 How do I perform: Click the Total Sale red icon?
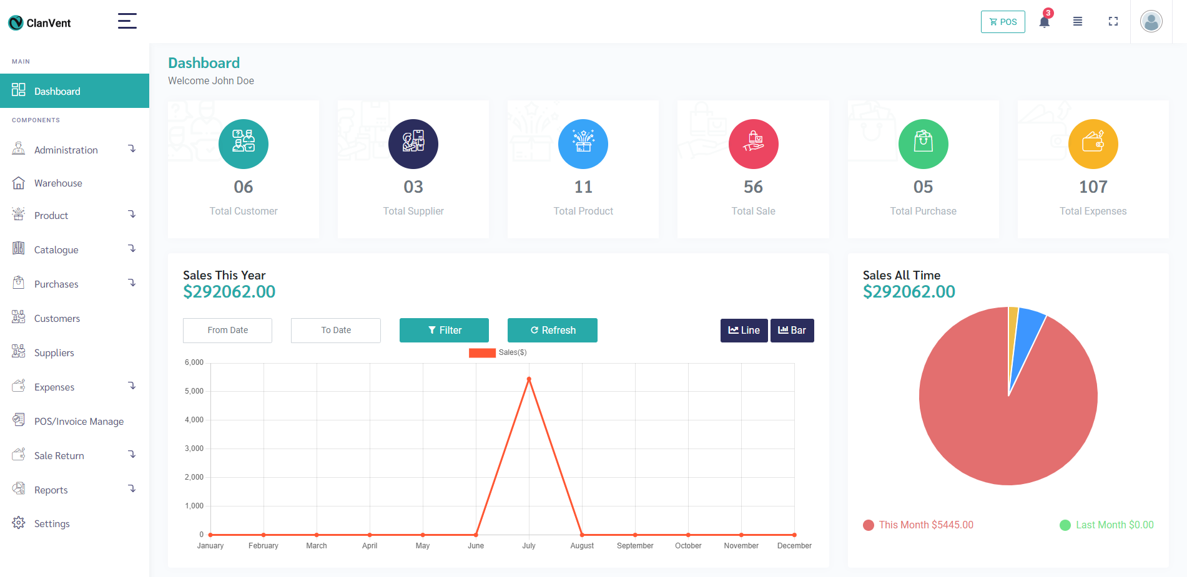pyautogui.click(x=753, y=144)
